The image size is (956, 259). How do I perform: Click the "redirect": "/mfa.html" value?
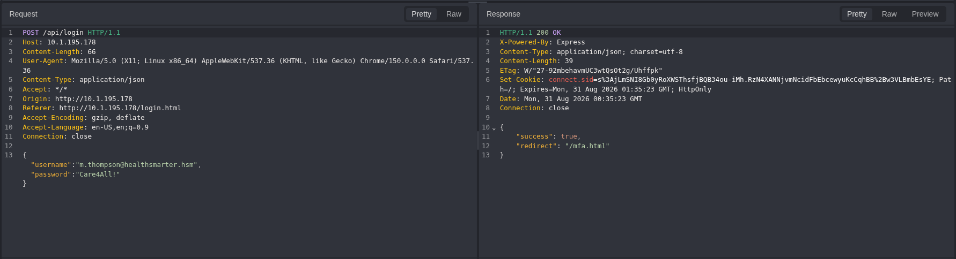[587, 146]
